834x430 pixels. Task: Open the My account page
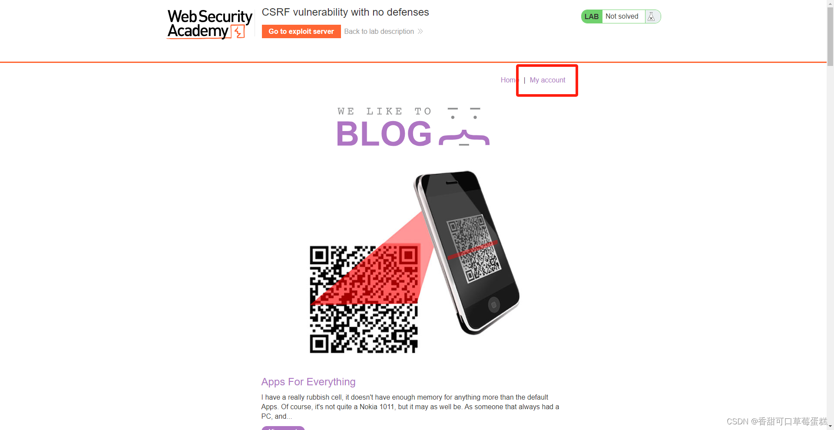pyautogui.click(x=547, y=80)
